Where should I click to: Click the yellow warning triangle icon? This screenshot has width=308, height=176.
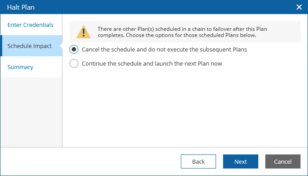click(x=83, y=32)
